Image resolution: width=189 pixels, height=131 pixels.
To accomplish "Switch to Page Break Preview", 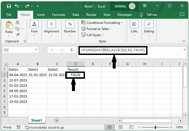I will [x=131, y=127].
